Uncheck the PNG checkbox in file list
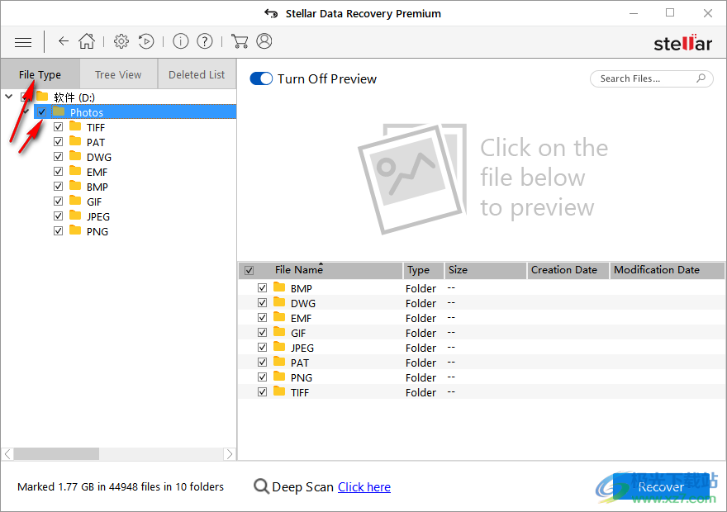727x512 pixels. [x=262, y=377]
